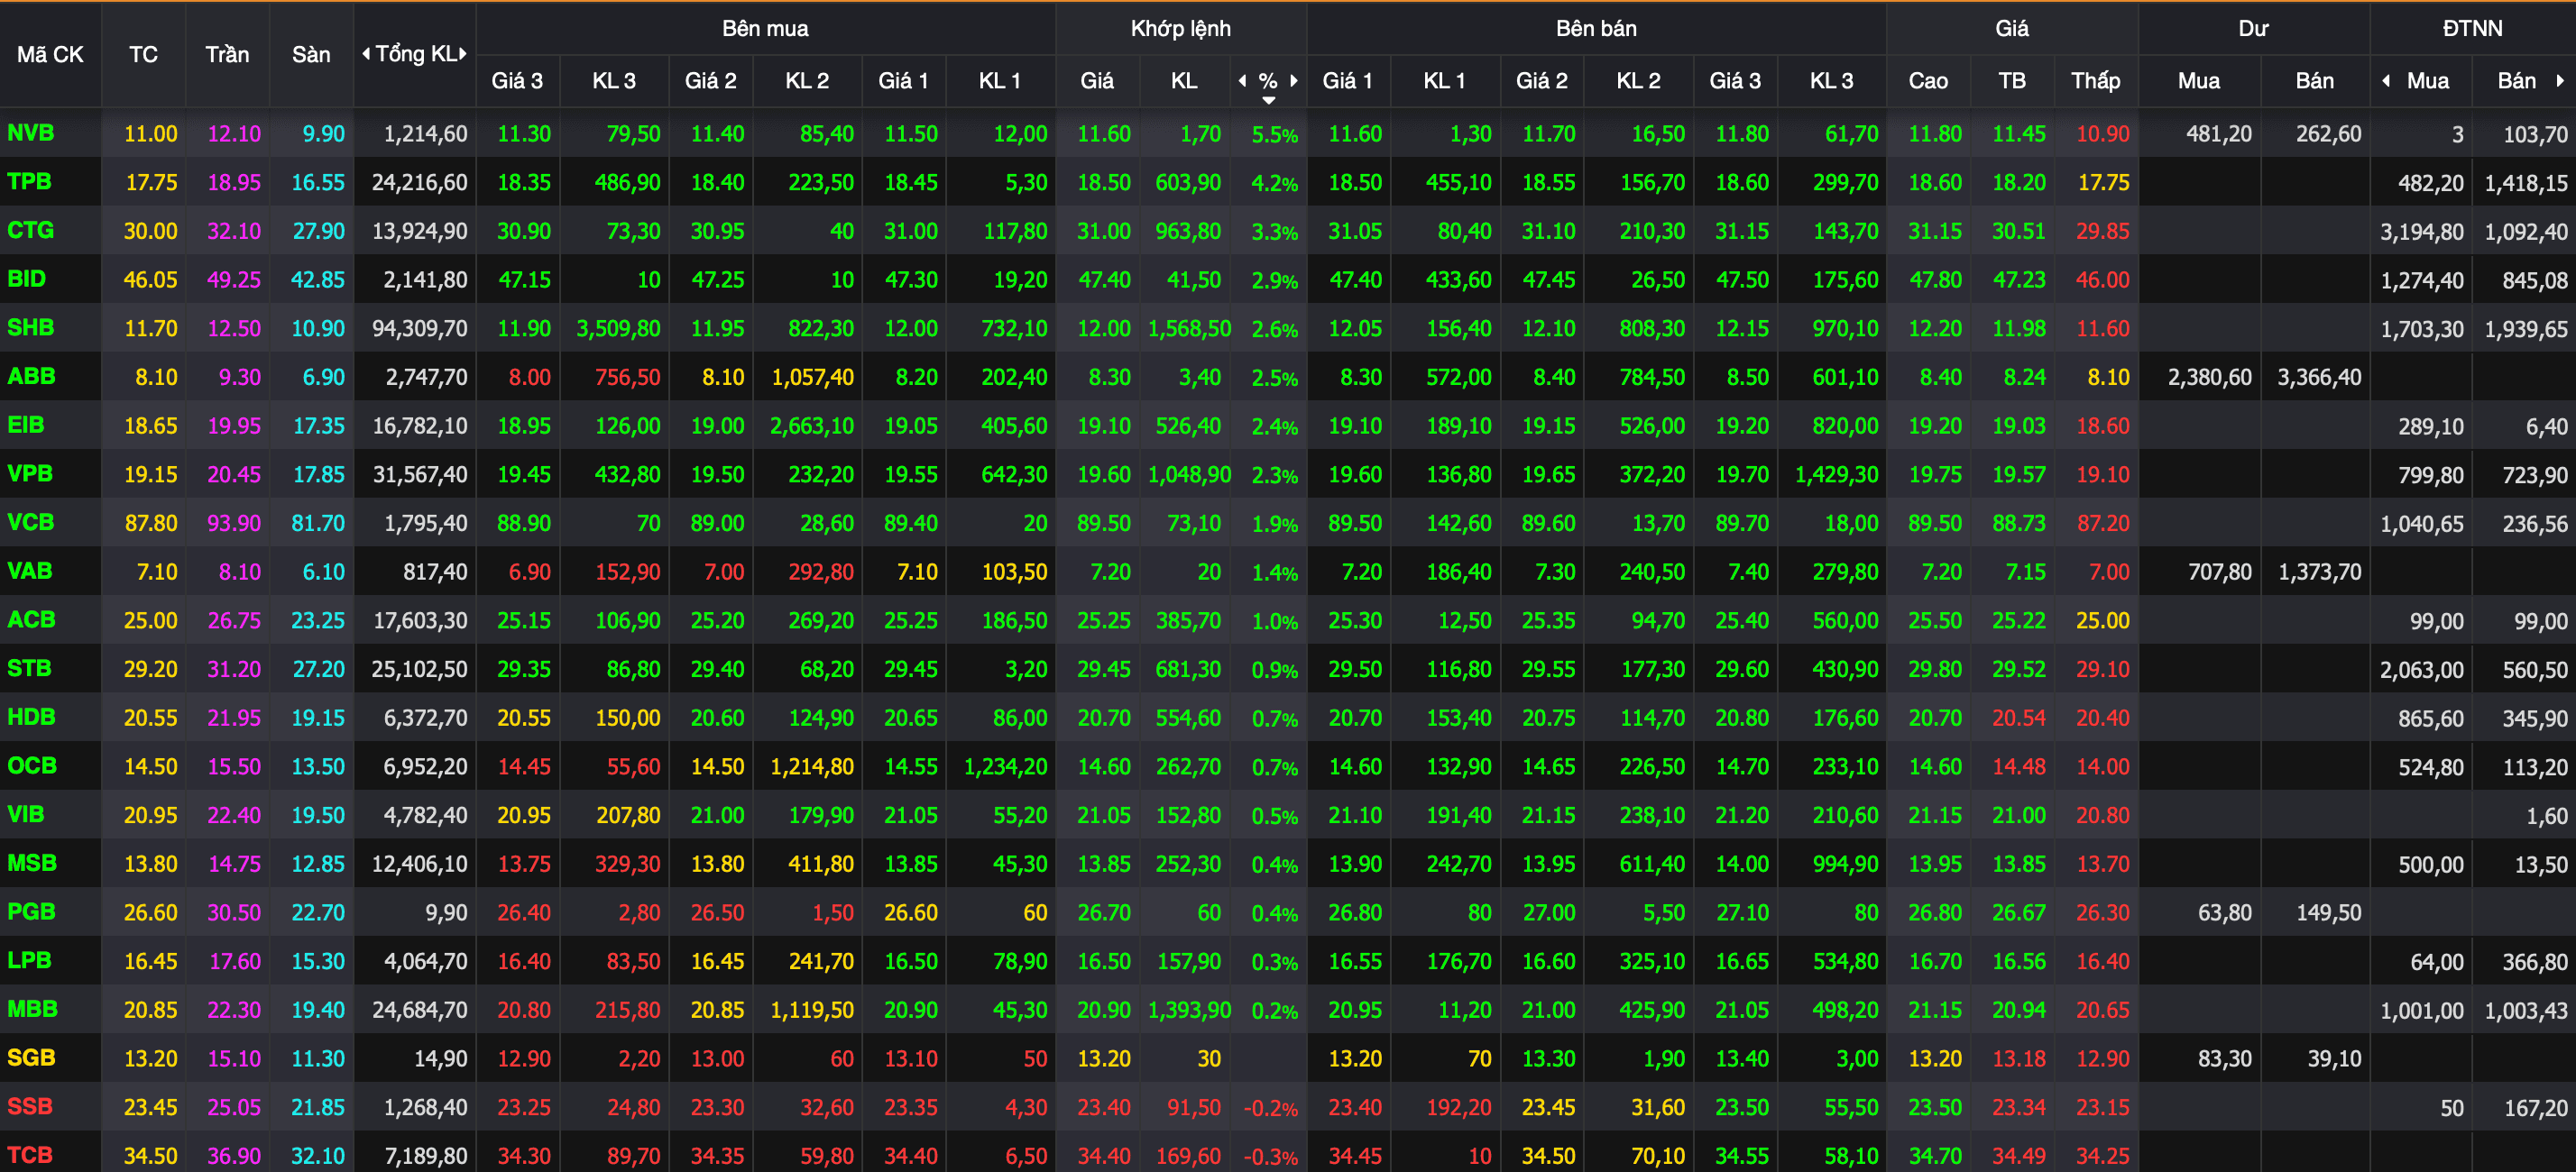Open the STB stock symbol
2576x1172 pixels.
(x=29, y=668)
